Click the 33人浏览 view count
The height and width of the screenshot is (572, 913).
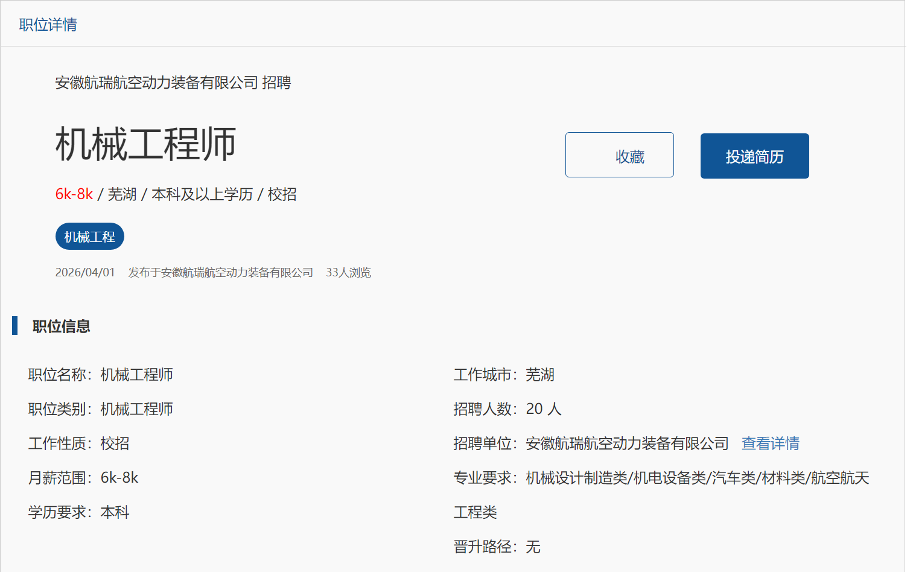coord(348,273)
